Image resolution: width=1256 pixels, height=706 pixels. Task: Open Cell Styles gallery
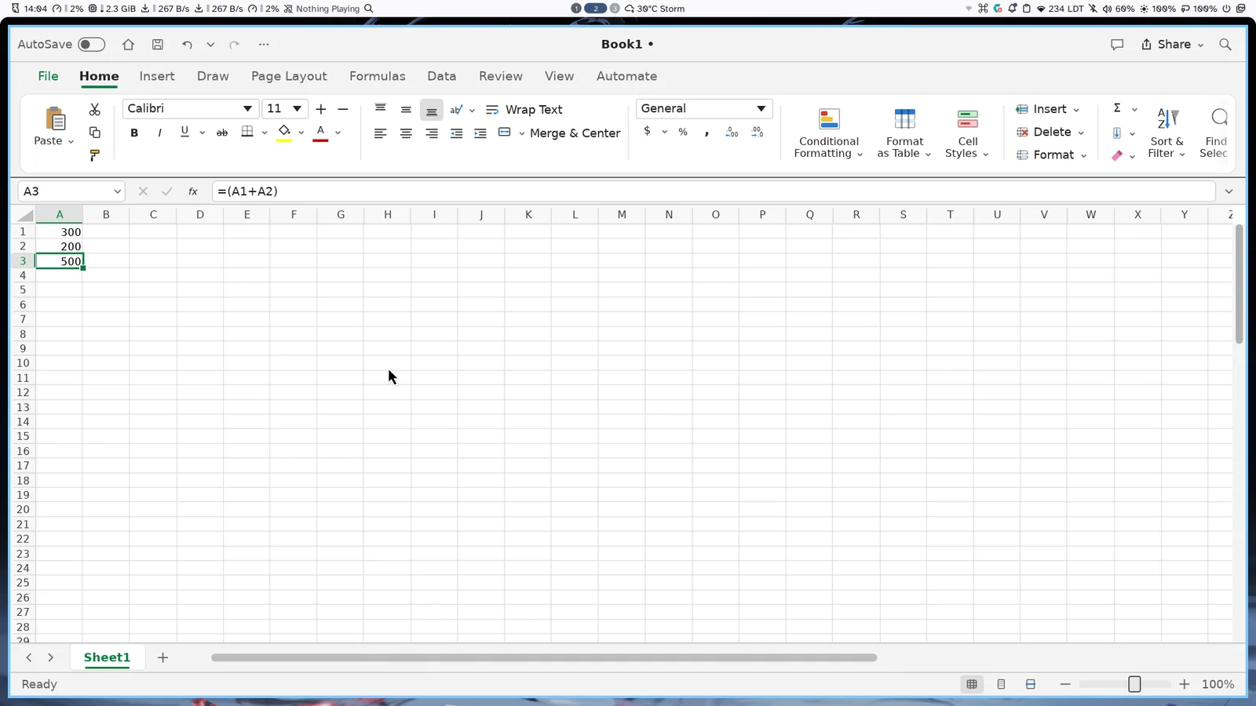[967, 133]
